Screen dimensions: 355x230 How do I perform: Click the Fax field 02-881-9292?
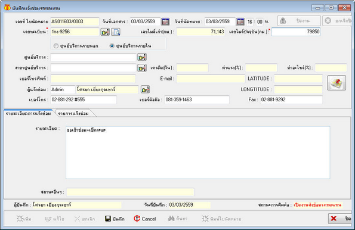tap(291, 100)
